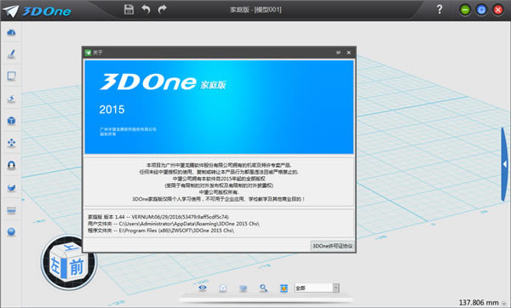This screenshot has width=511, height=308.
Task: Open the special functions cube tool
Action: (11, 121)
